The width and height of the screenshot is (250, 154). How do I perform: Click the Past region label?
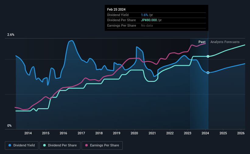click(202, 42)
